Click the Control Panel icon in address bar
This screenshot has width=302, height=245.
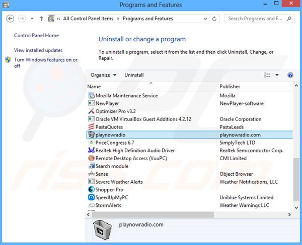coord(51,19)
